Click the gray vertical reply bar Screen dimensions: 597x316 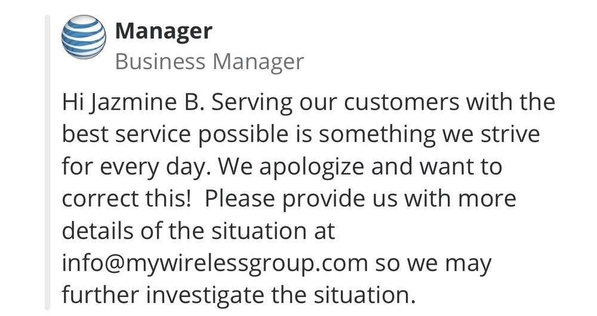pyautogui.click(x=49, y=161)
